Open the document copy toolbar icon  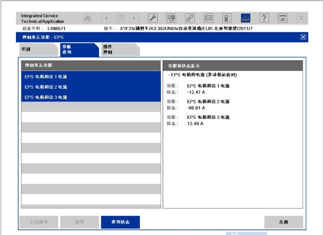[x=120, y=18]
